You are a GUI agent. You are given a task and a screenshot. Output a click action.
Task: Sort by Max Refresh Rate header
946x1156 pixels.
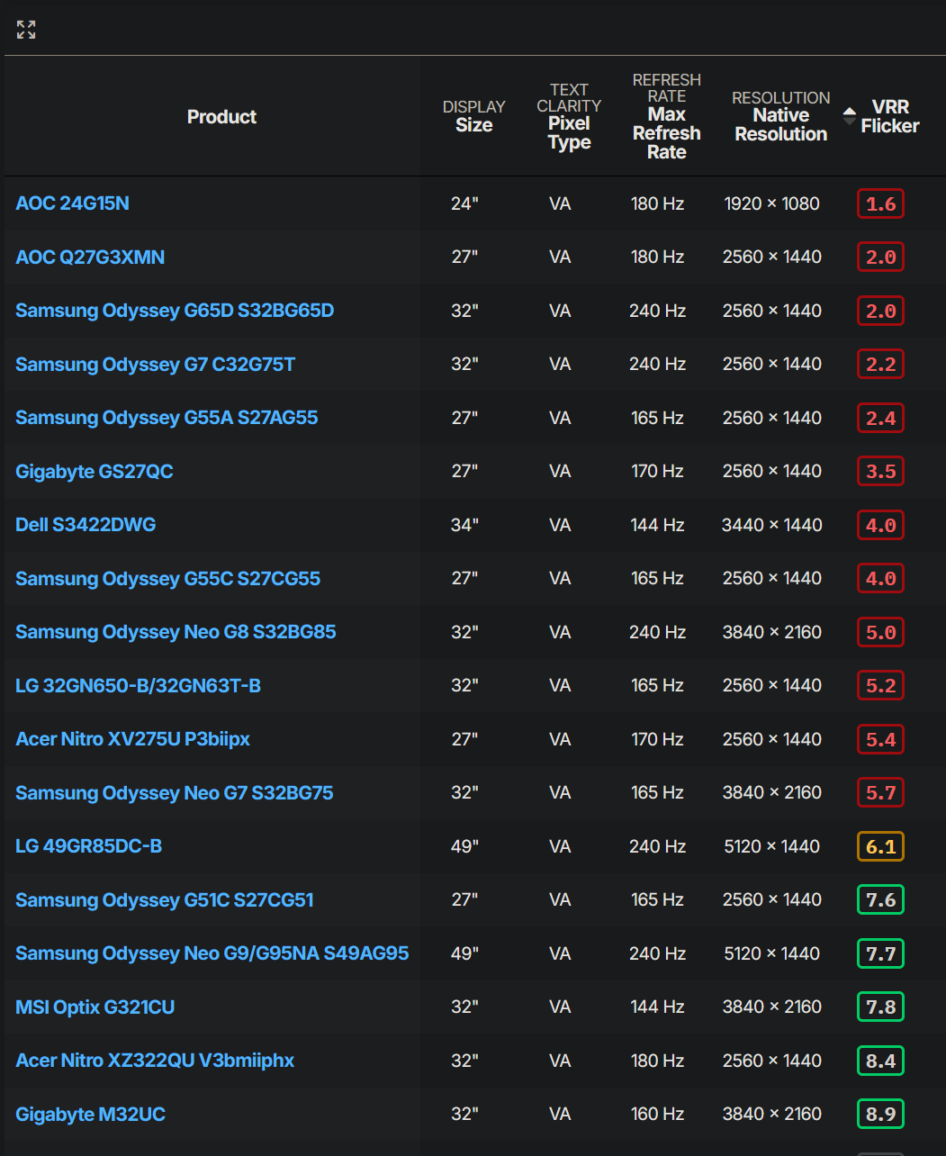tap(666, 116)
